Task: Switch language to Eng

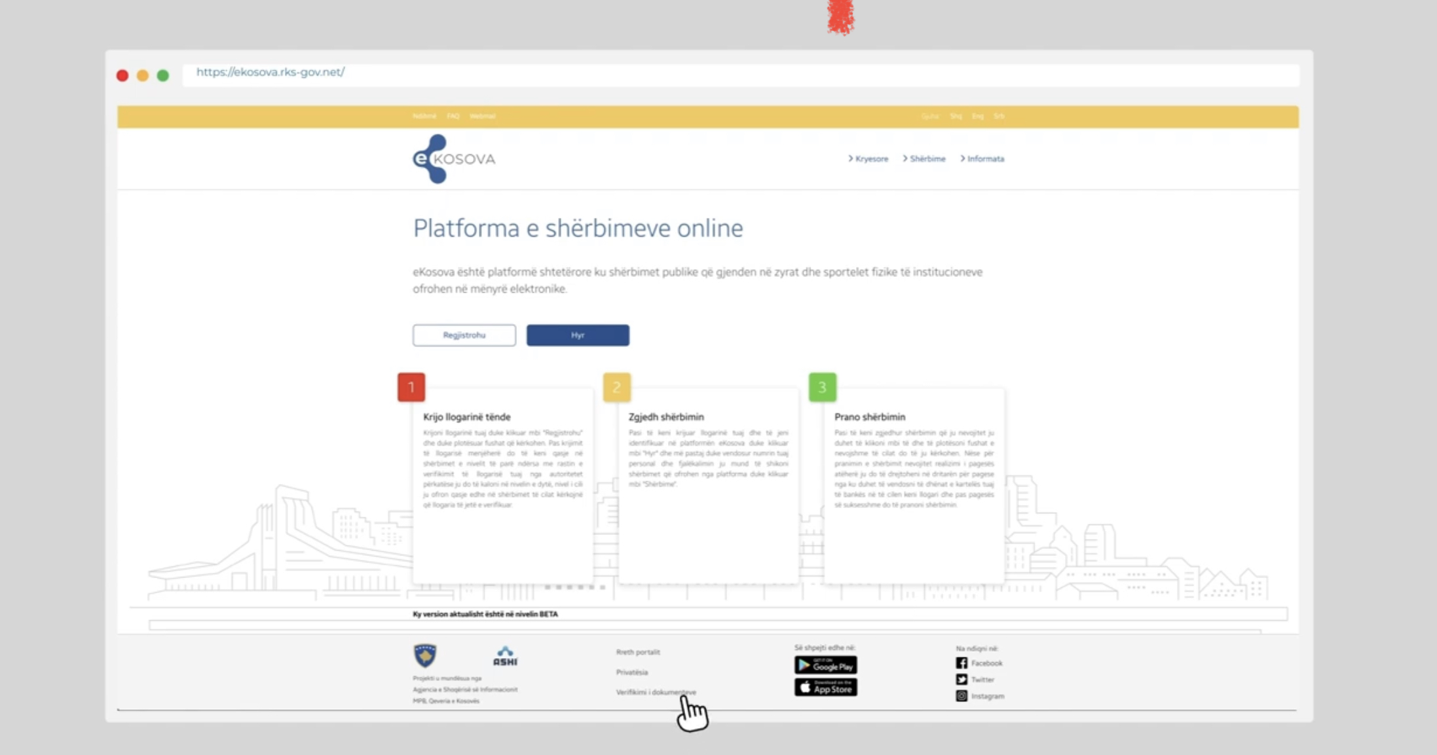Action: tap(977, 116)
